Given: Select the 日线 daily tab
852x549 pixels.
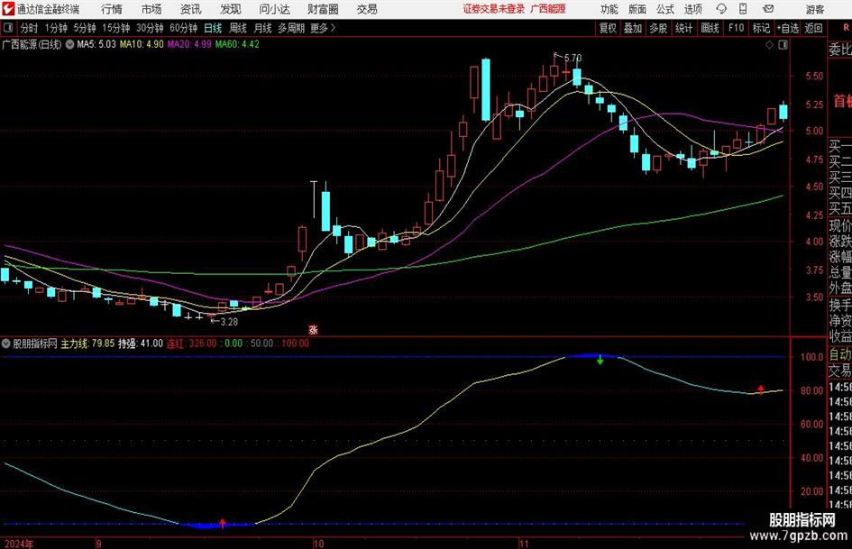Looking at the screenshot, I should pos(213,28).
